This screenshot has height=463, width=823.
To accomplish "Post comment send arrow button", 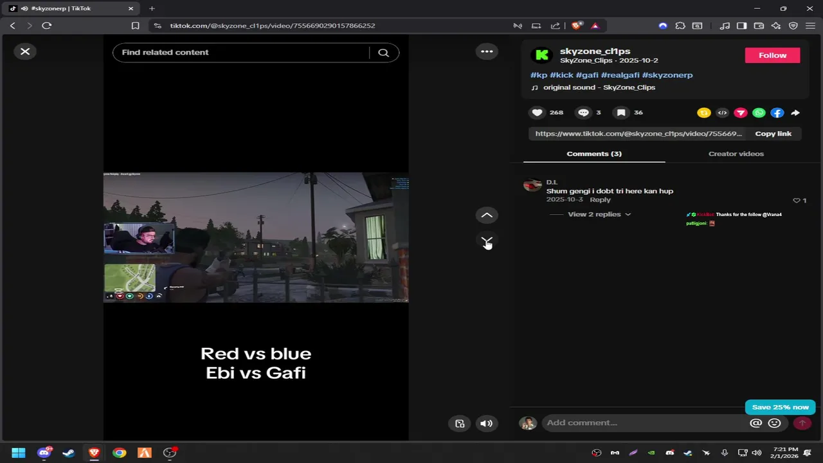I will [802, 423].
